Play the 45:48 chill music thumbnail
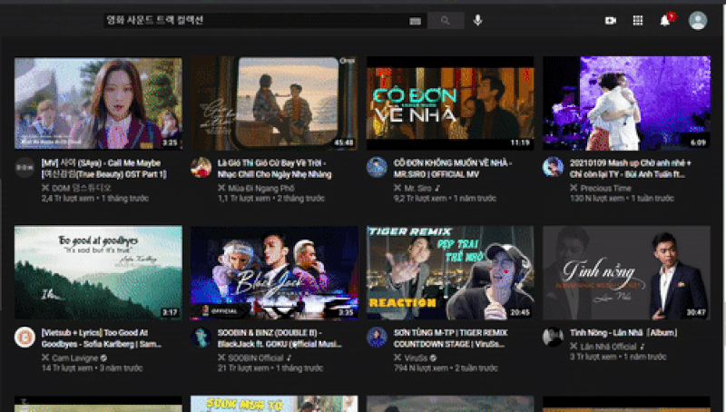The width and height of the screenshot is (726, 412). 274,103
